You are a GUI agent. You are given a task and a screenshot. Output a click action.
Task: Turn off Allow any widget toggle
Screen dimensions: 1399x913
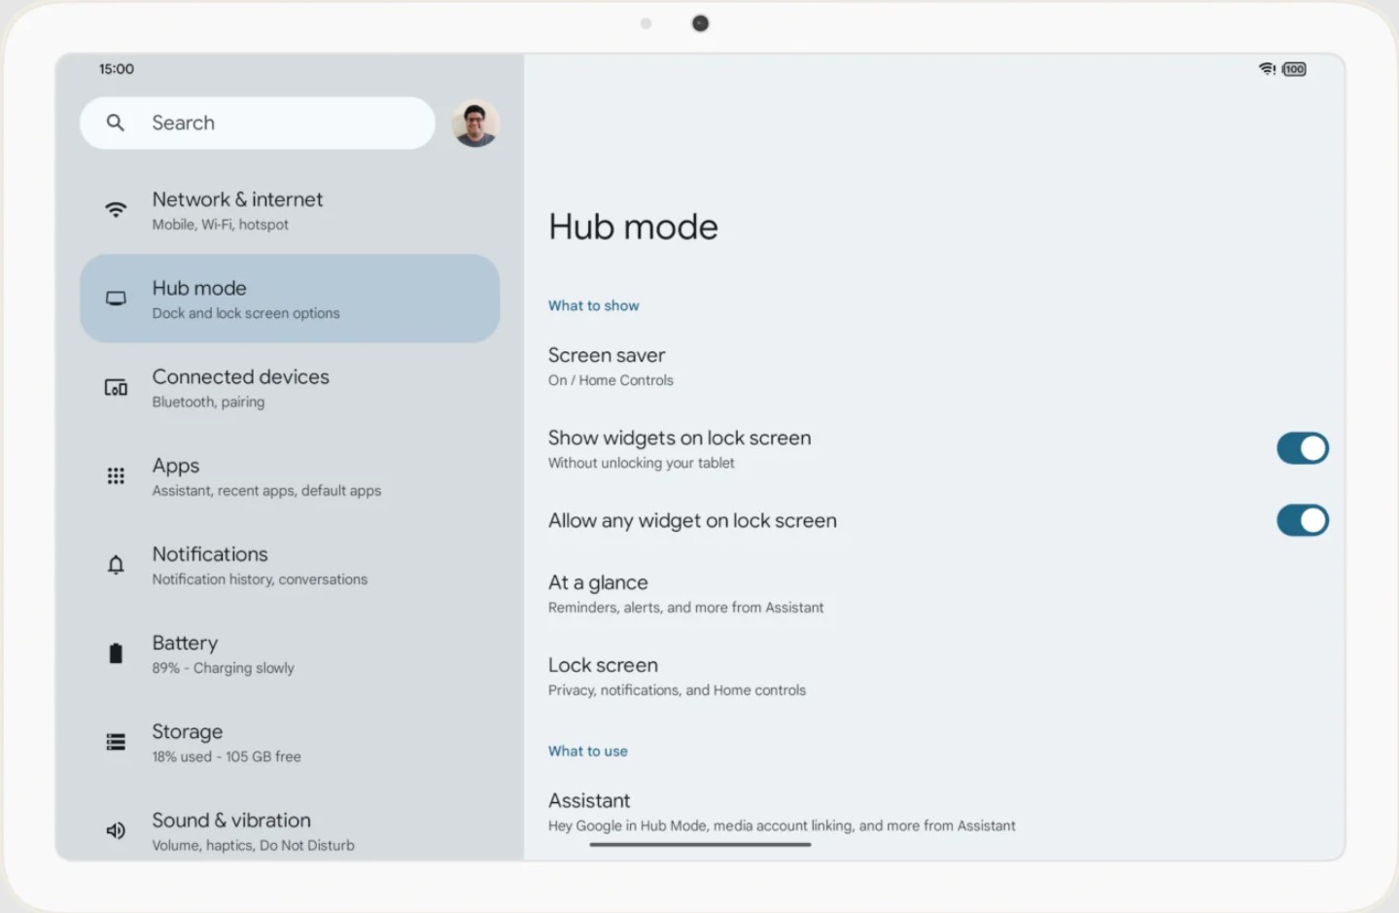(1302, 520)
